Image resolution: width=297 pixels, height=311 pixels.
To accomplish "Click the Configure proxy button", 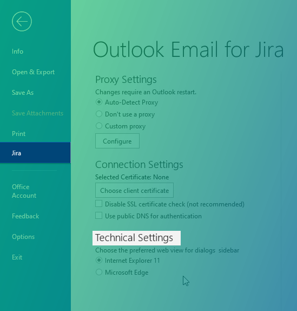I will click(x=117, y=141).
